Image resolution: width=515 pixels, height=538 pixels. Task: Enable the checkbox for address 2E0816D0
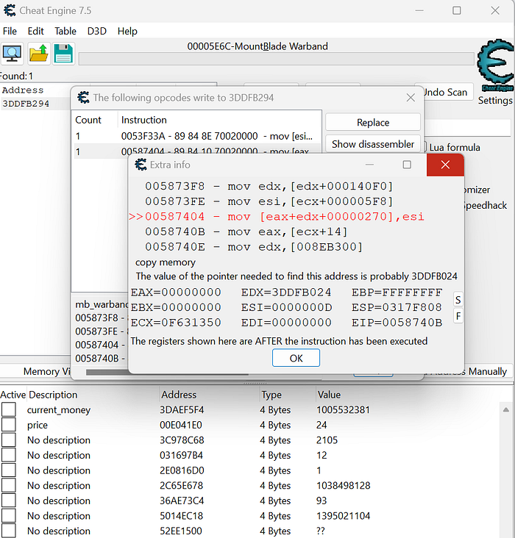click(9, 470)
